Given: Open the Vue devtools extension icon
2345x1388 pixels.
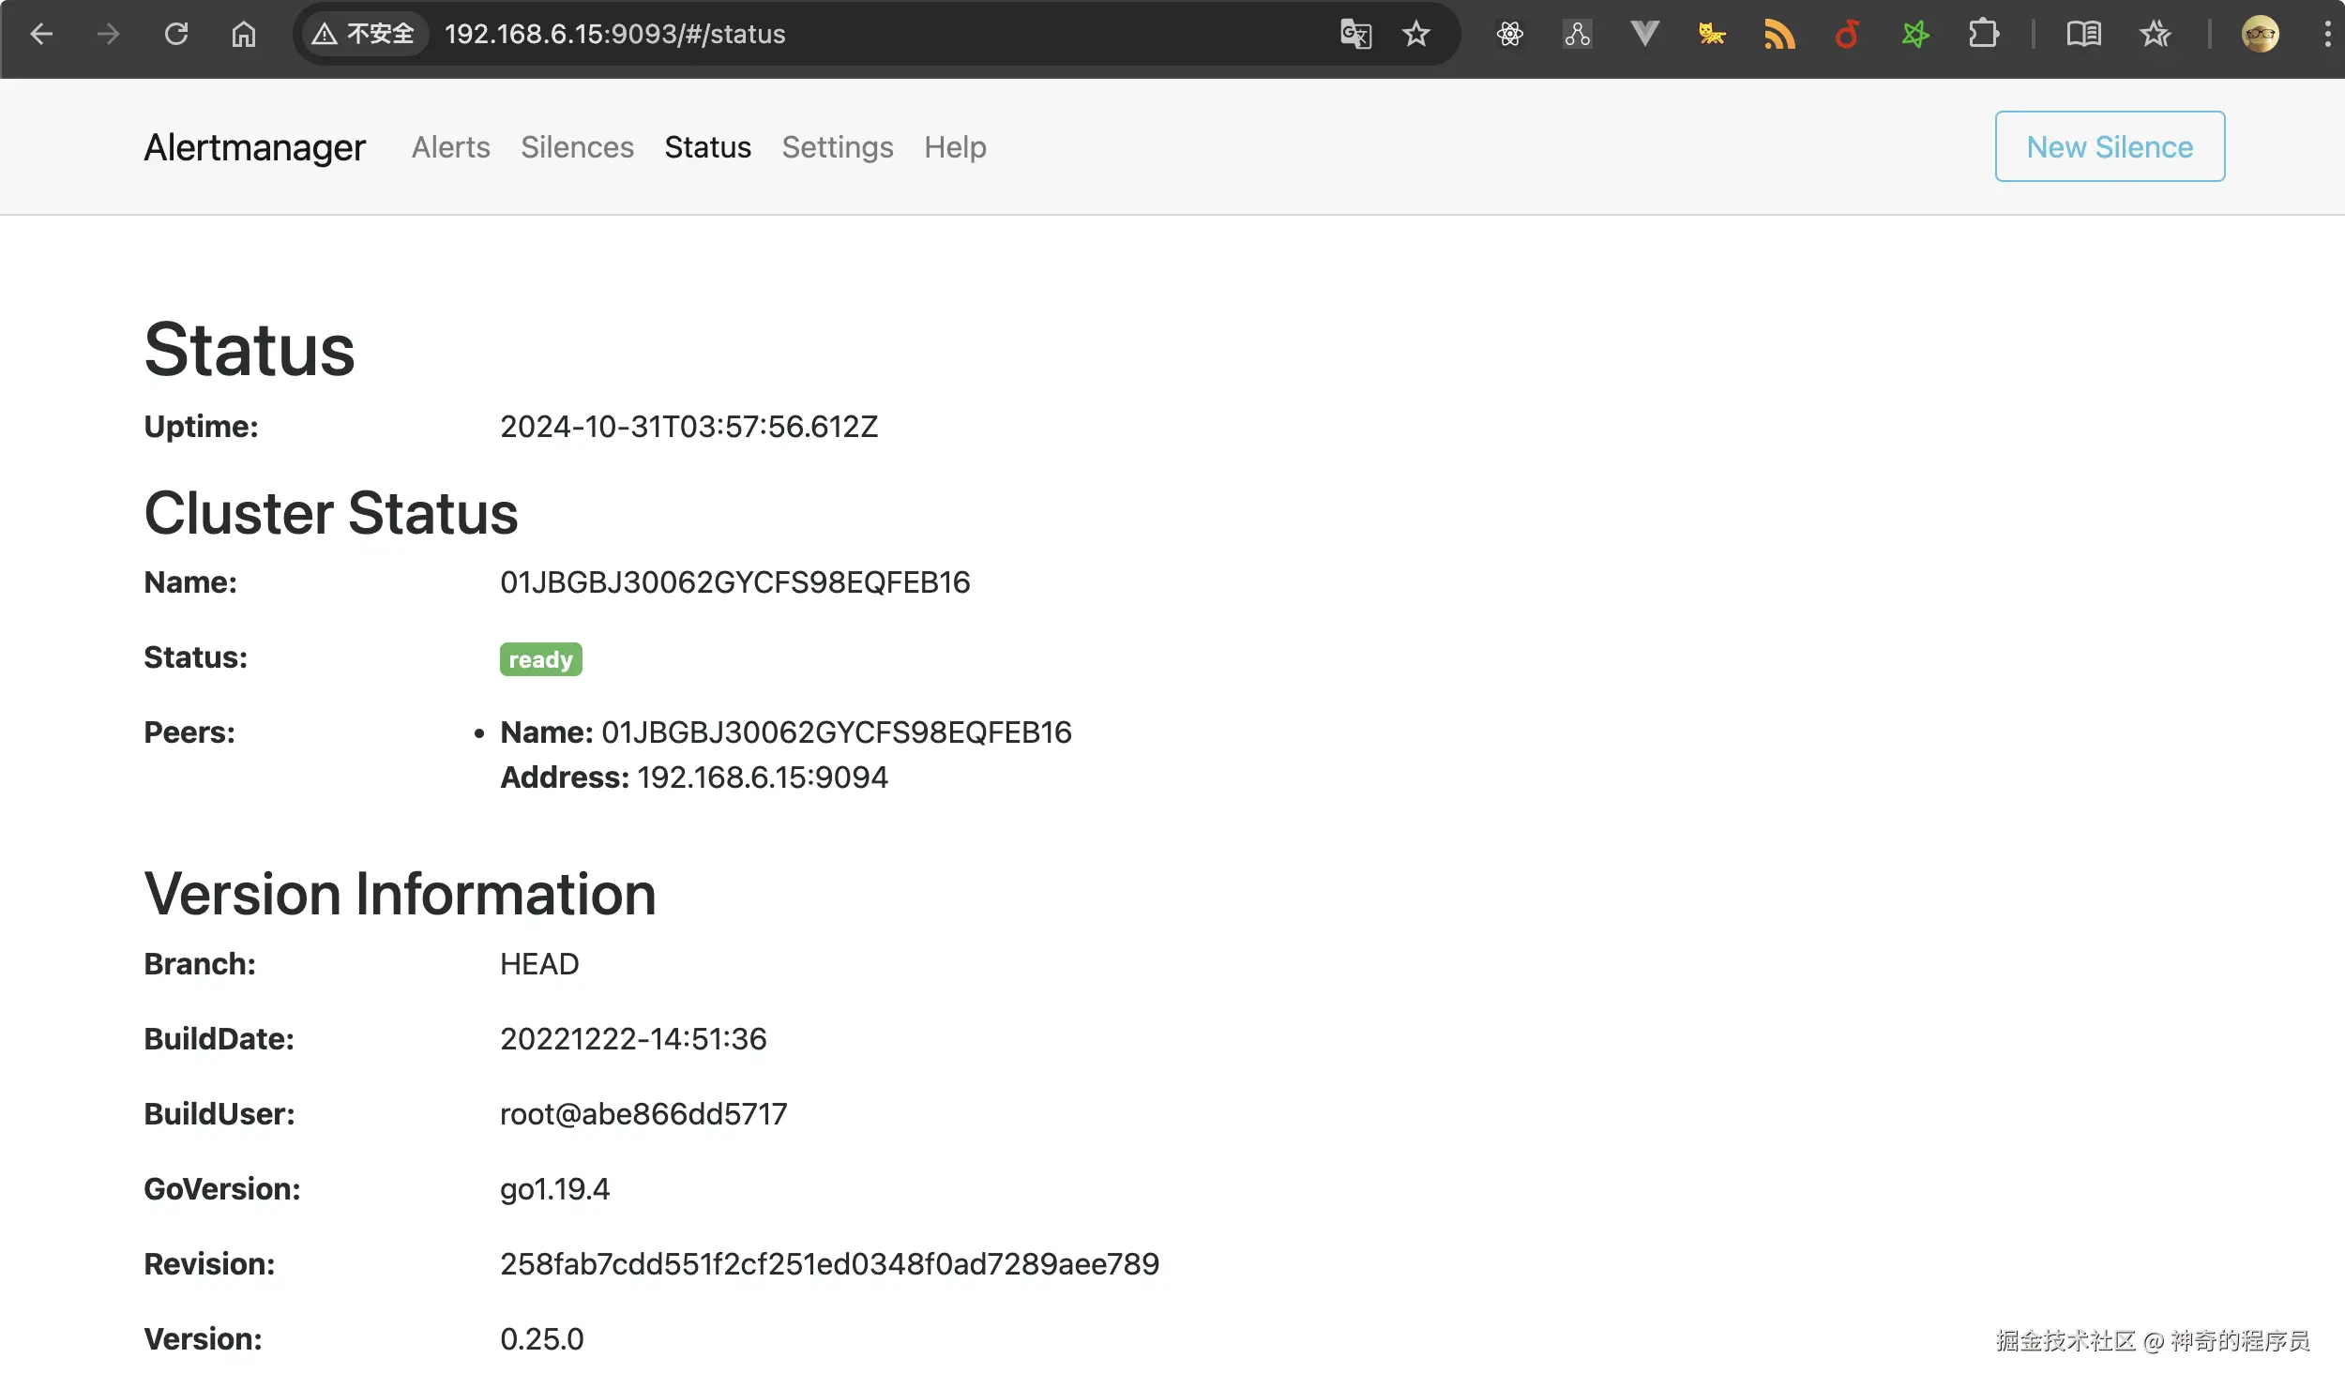Looking at the screenshot, I should point(1644,35).
